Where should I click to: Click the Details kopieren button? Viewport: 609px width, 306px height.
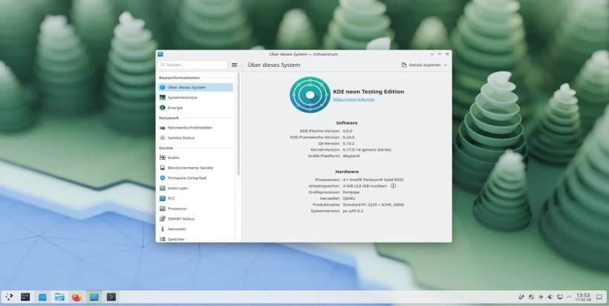pyautogui.click(x=421, y=65)
